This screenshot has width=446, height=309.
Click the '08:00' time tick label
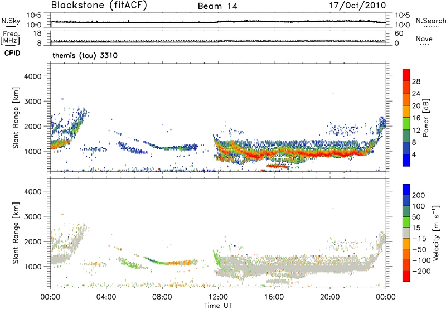pos(162,297)
